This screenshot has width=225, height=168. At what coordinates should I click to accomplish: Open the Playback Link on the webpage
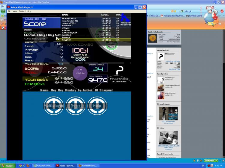tap(174, 69)
